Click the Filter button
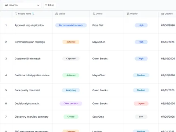The height and width of the screenshot is (132, 176). pyautogui.click(x=49, y=5)
